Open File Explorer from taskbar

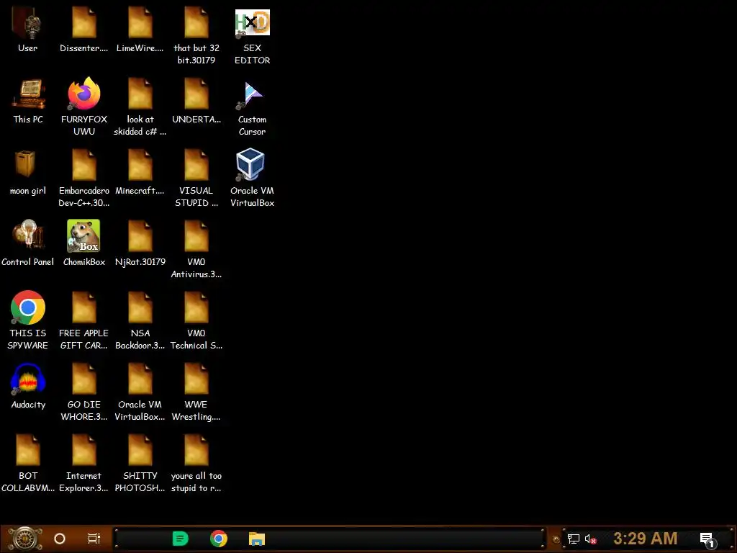pyautogui.click(x=257, y=539)
